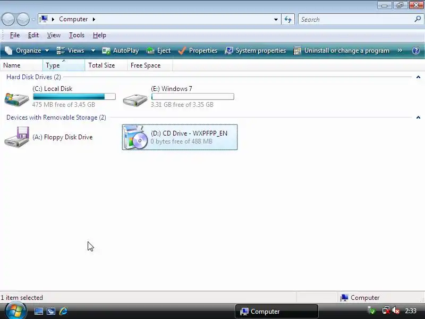Click the magnifier search icon
Screen dimensions: 425x319
pyautogui.click(x=418, y=19)
